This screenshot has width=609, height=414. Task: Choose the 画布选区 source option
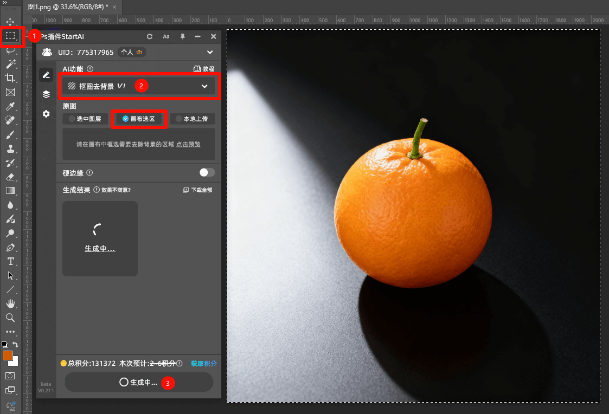139,119
